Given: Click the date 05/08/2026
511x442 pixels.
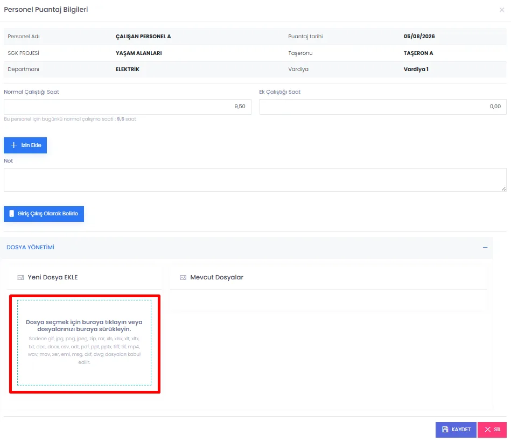Looking at the screenshot, I should [419, 37].
